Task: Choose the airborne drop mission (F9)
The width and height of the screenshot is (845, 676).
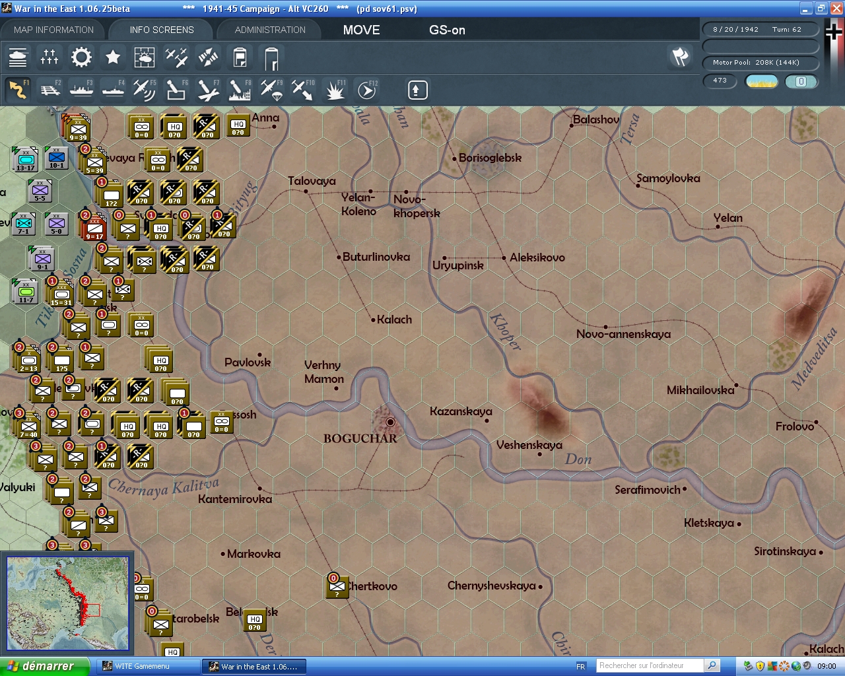Action: (271, 89)
